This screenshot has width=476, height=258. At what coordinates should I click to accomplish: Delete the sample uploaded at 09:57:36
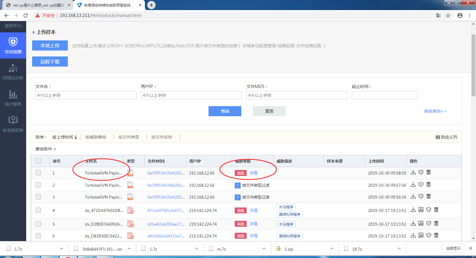(429, 185)
